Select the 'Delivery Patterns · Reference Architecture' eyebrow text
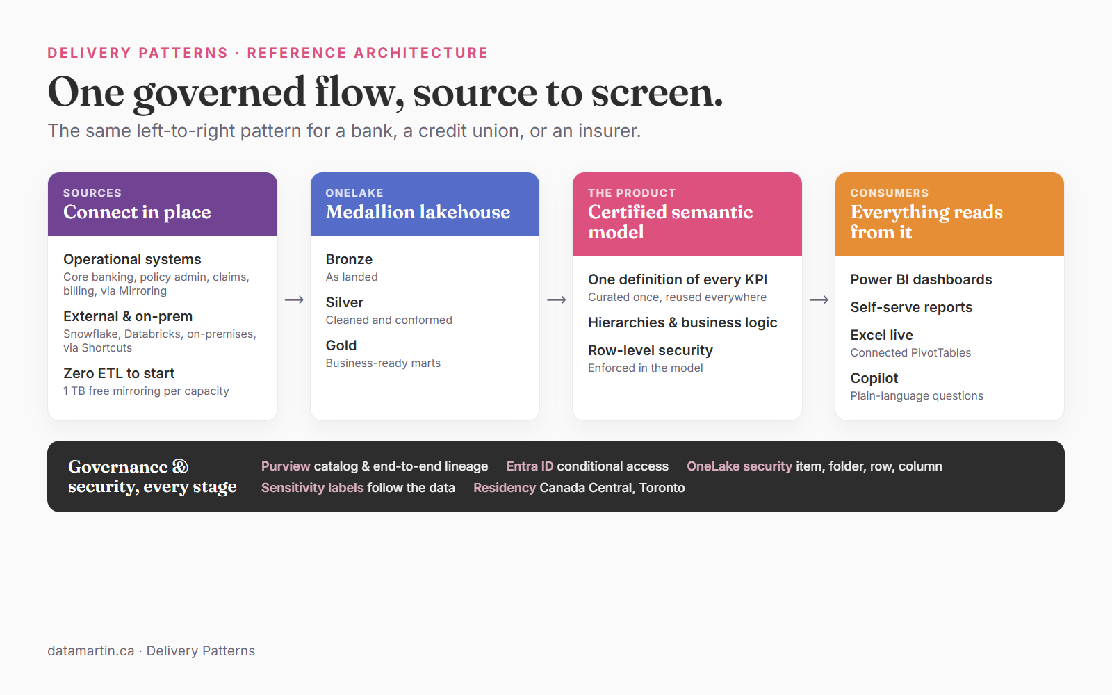Viewport: 1112px width, 695px height. click(268, 53)
